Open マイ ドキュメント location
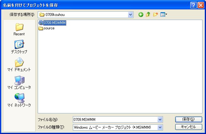 (x=19, y=65)
